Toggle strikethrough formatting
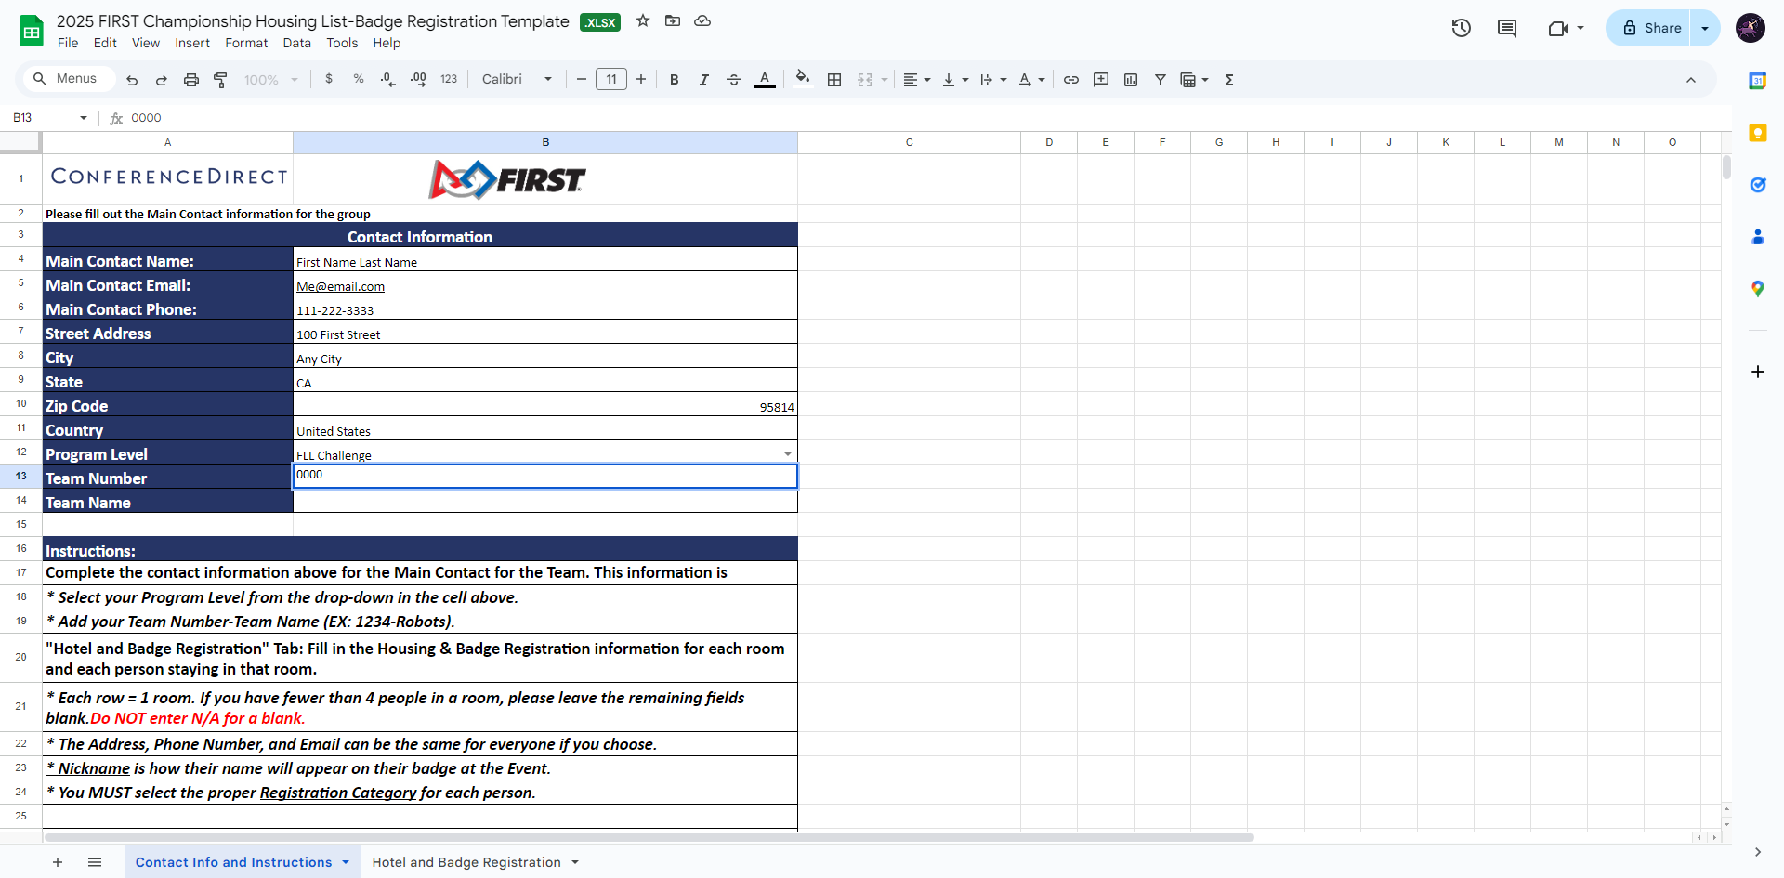The width and height of the screenshot is (1784, 878). click(734, 80)
